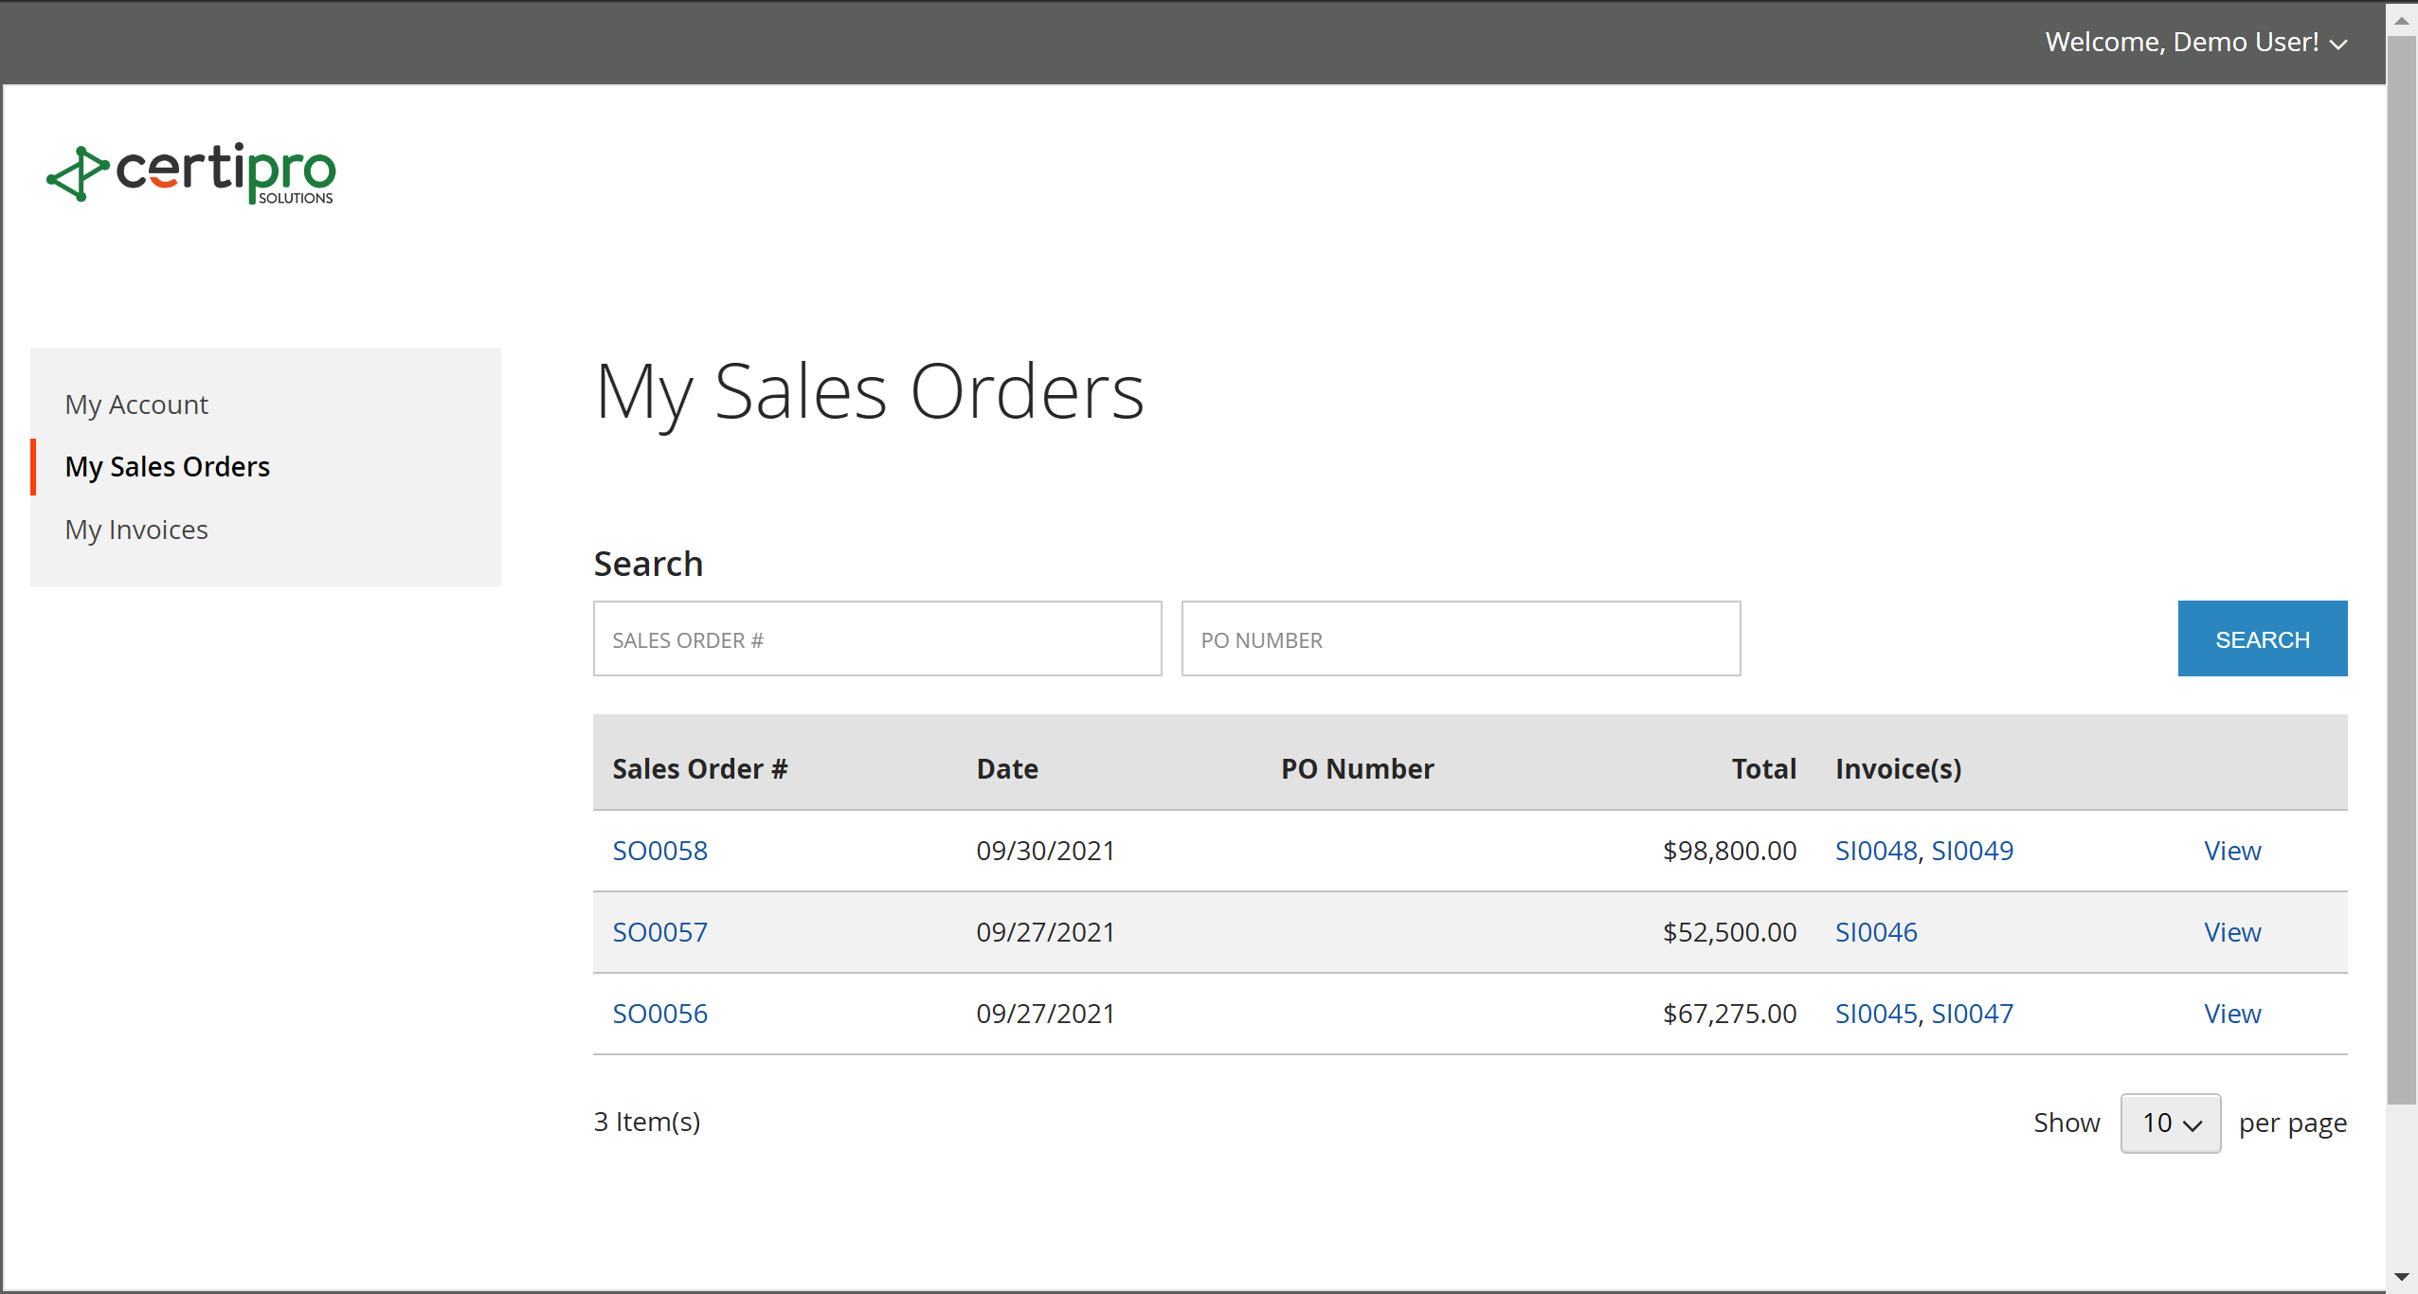Screen dimensions: 2418x1294
Task: Focus the PO Number search field
Action: click(1460, 639)
